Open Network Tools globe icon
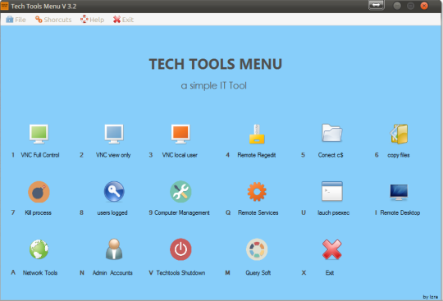Image resolution: width=443 pixels, height=301 pixels. click(x=39, y=249)
